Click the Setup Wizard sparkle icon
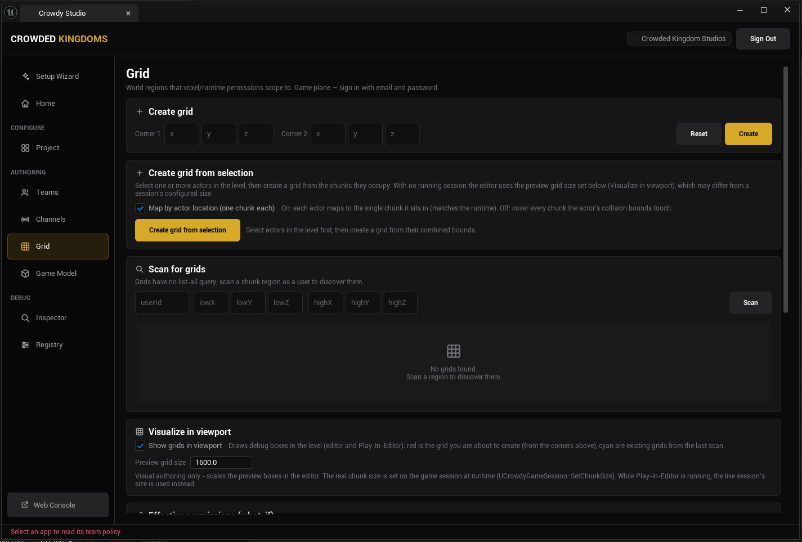 click(x=25, y=77)
